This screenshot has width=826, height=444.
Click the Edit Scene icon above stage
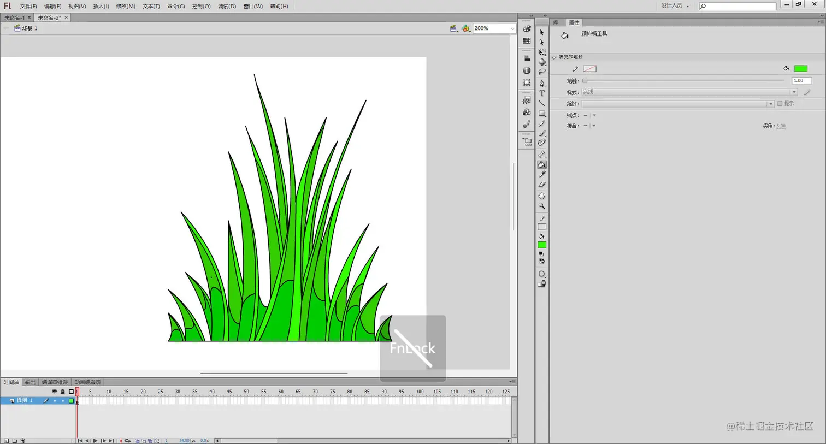[453, 28]
